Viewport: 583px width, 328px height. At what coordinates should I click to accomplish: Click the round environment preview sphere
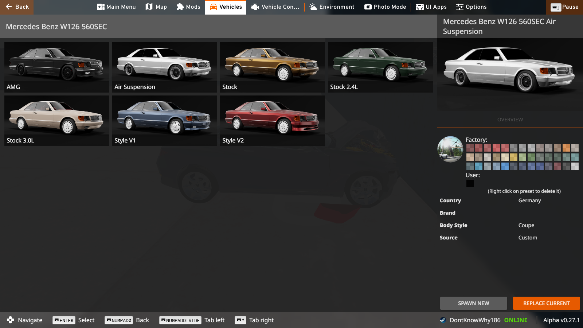(x=450, y=149)
